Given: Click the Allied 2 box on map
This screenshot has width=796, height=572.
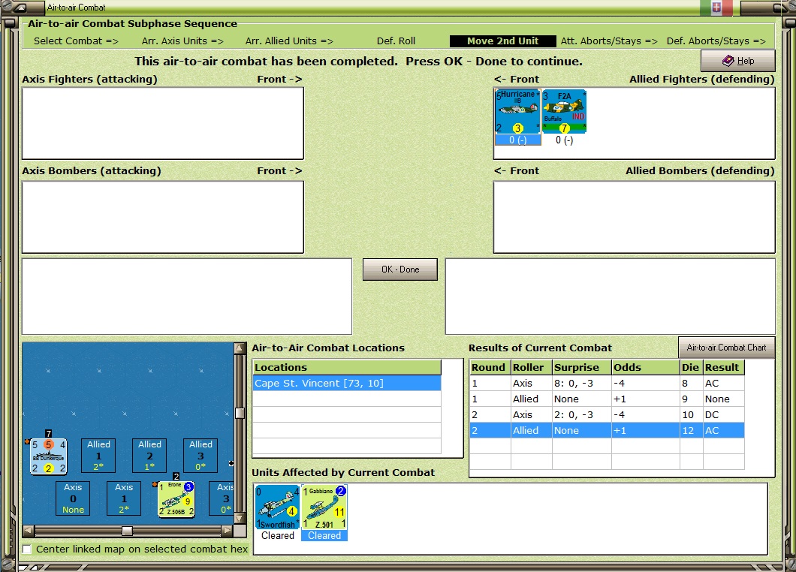Looking at the screenshot, I should click(x=149, y=455).
